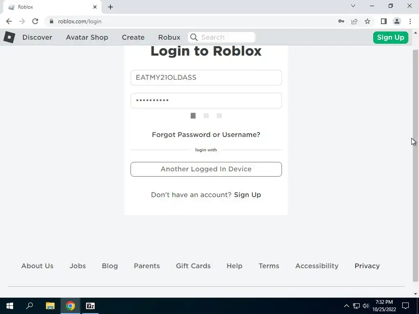Go to the Create section
This screenshot has width=419, height=314.
pos(133,37)
